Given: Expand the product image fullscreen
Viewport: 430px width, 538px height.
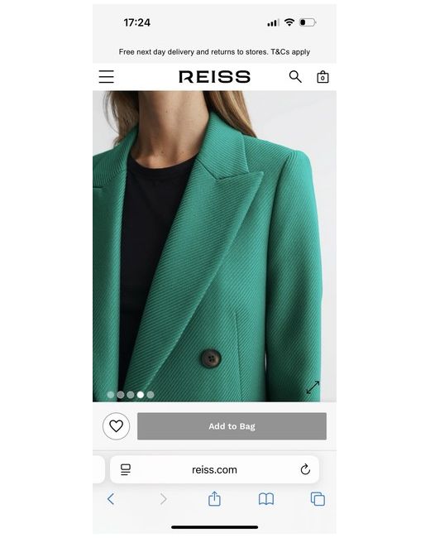Looking at the screenshot, I should 313,387.
